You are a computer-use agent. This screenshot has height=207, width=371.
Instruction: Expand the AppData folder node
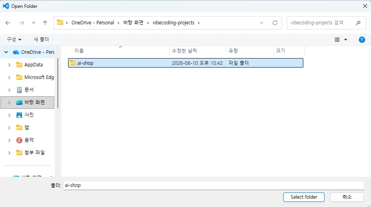[x=9, y=65]
